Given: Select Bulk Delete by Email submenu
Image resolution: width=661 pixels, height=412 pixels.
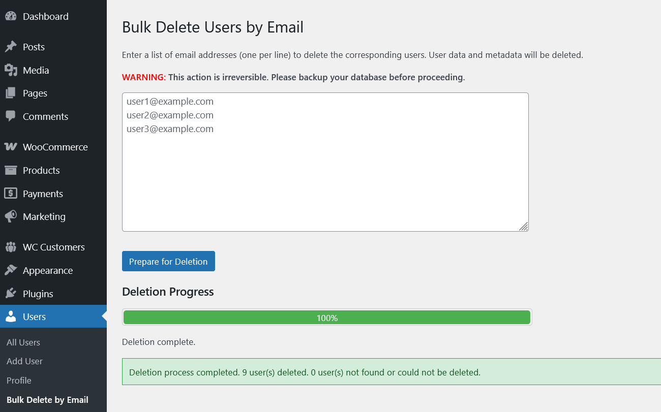Looking at the screenshot, I should click(x=47, y=400).
